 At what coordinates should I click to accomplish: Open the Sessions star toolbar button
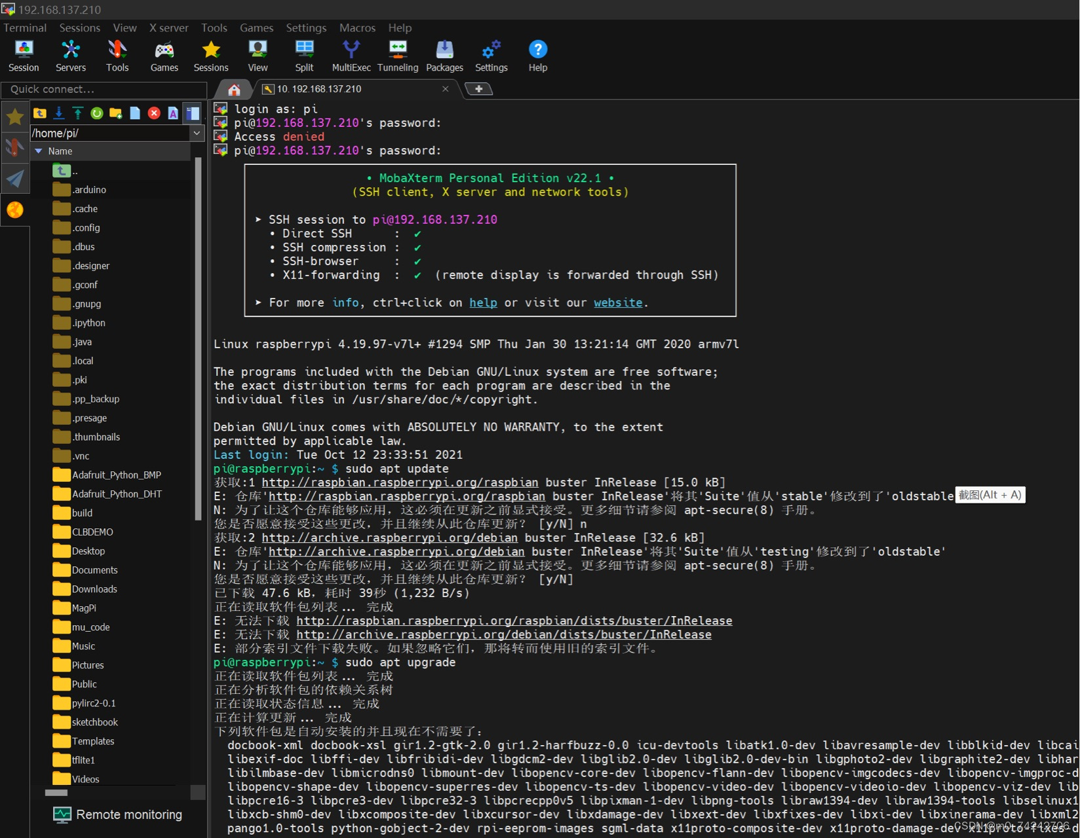coord(211,56)
